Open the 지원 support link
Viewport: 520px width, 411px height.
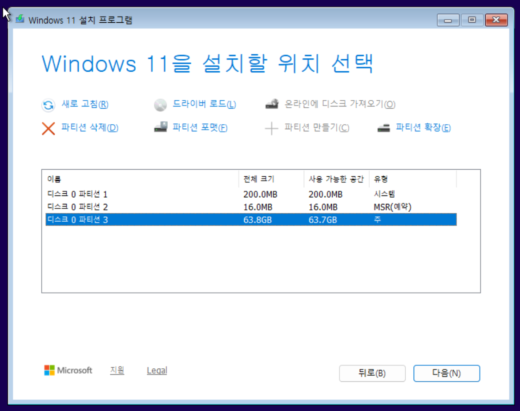[117, 370]
